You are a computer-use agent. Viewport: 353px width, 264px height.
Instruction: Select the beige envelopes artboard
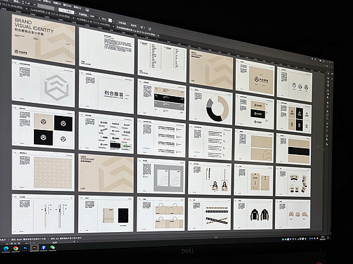click(x=253, y=180)
